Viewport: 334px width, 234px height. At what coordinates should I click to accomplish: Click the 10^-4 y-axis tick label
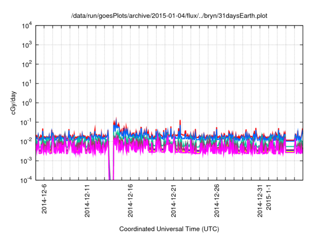tap(26, 180)
